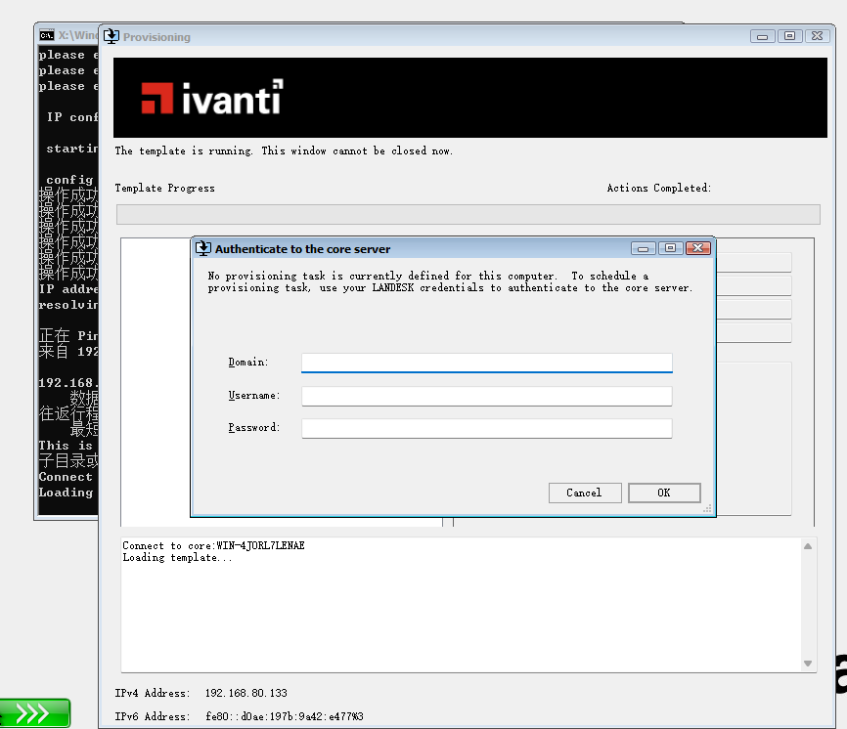
Task: Focus the Username input box
Action: tap(486, 396)
